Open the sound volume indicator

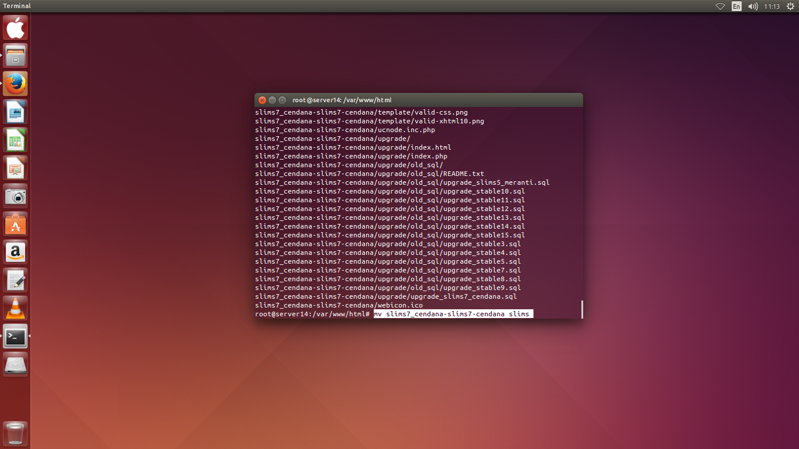point(753,6)
